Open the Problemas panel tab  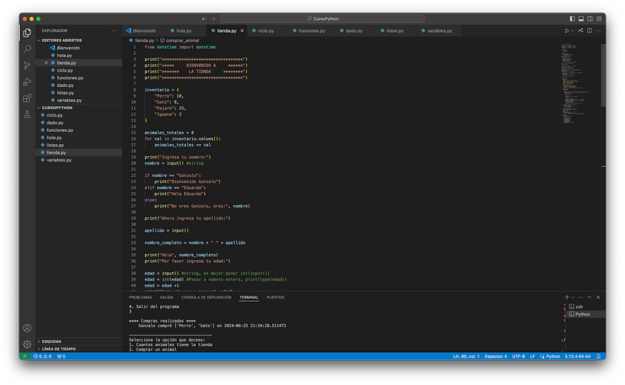(x=140, y=297)
